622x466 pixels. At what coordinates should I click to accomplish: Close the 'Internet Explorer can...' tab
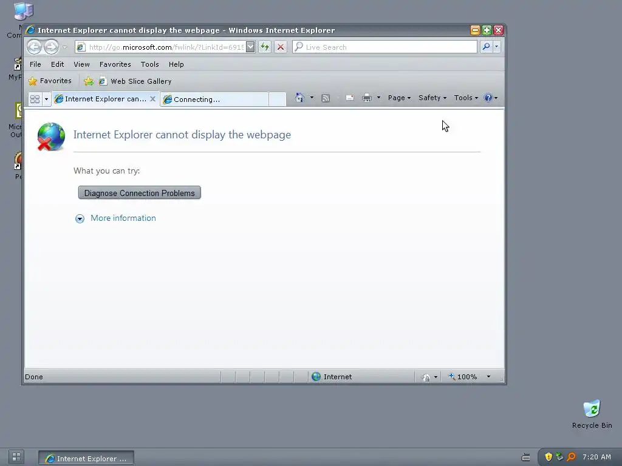click(152, 99)
